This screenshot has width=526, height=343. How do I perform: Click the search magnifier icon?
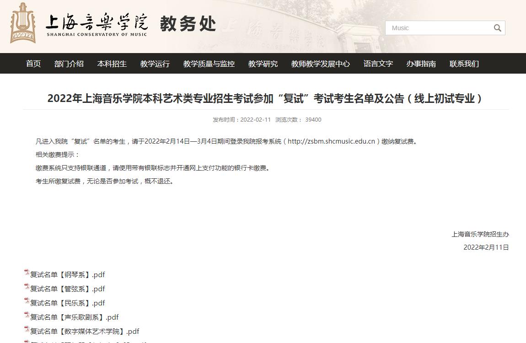pyautogui.click(x=498, y=28)
